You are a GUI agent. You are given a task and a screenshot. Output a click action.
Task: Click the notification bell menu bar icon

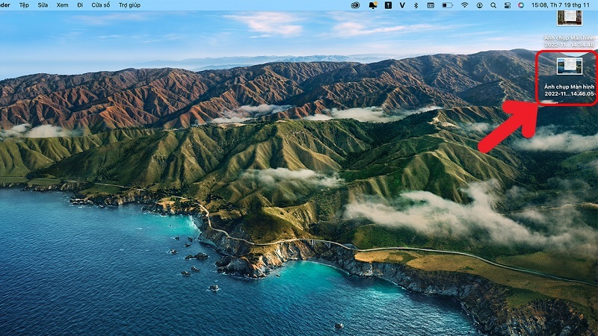[372, 4]
